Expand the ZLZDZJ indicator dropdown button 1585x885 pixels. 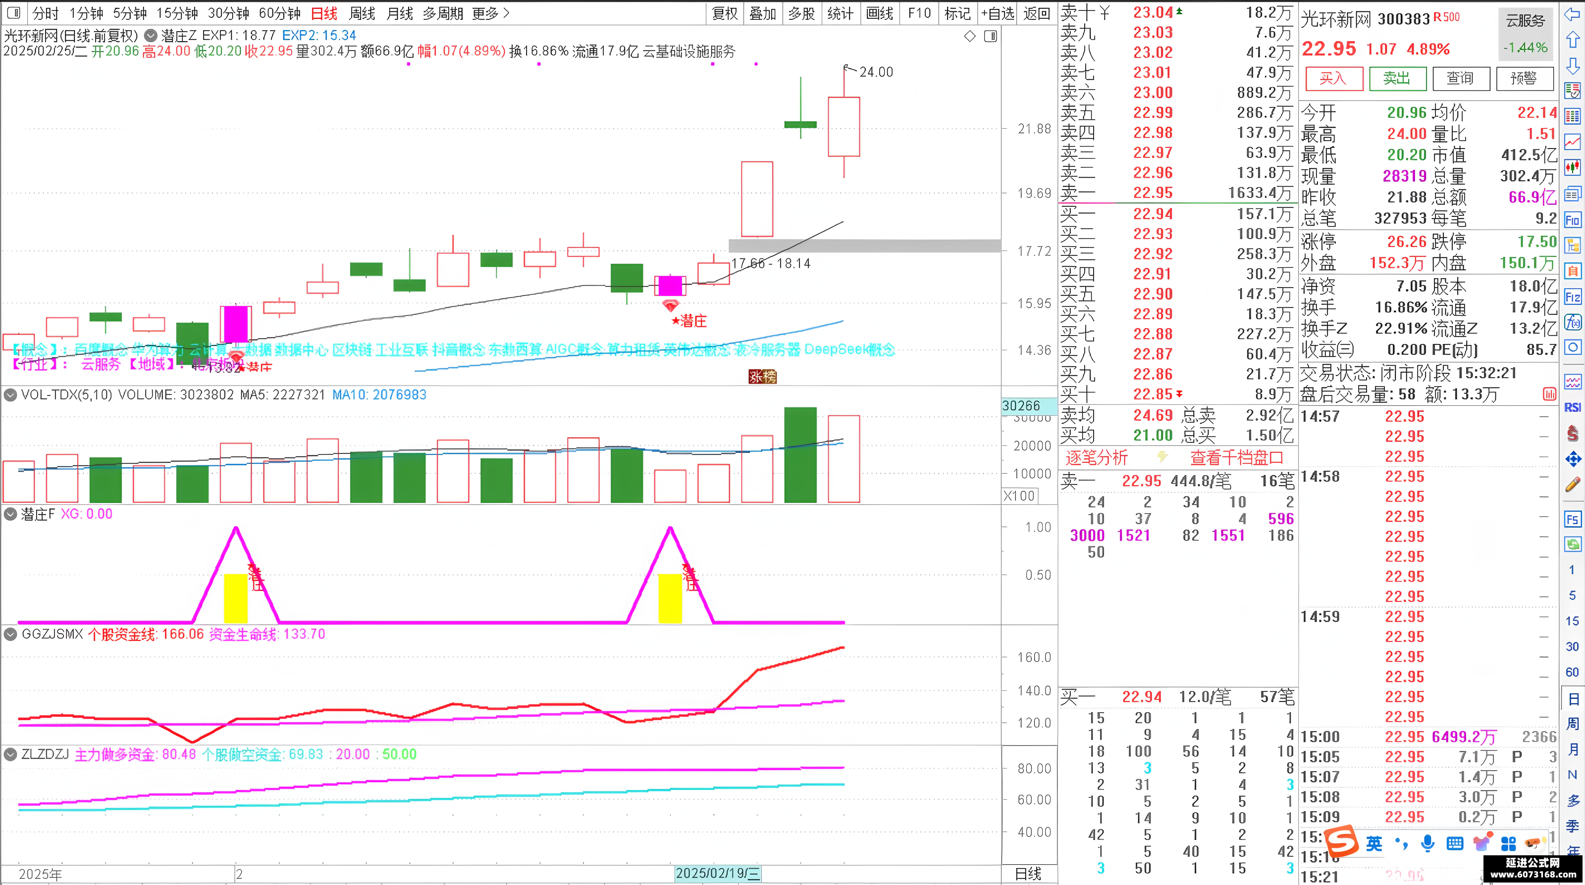pyautogui.click(x=10, y=754)
